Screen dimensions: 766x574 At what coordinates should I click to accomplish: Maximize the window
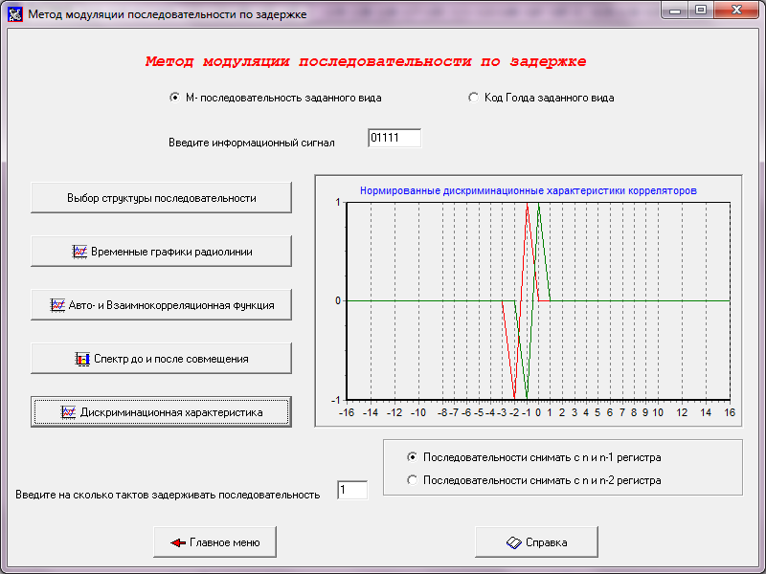coord(701,11)
